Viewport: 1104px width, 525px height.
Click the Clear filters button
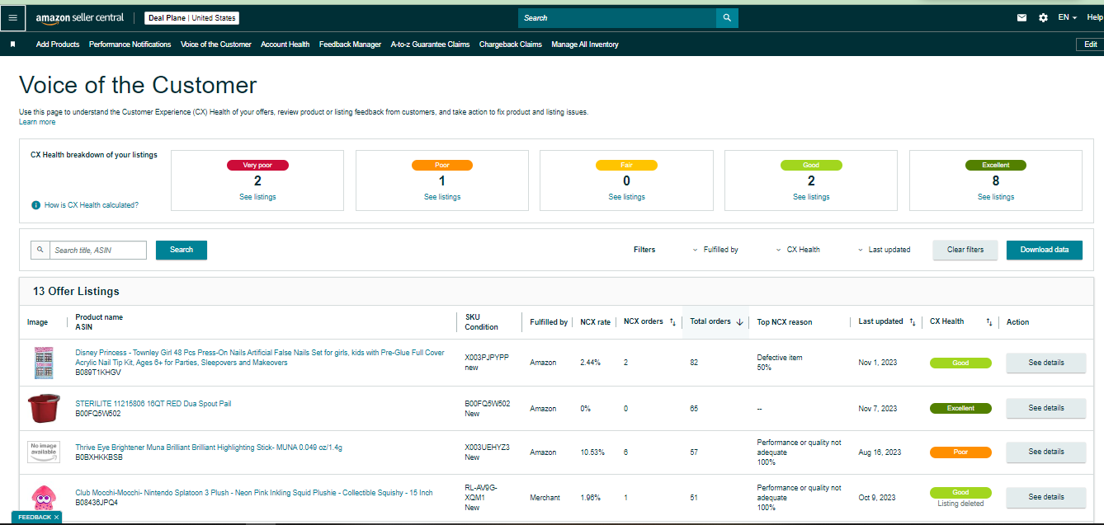965,250
